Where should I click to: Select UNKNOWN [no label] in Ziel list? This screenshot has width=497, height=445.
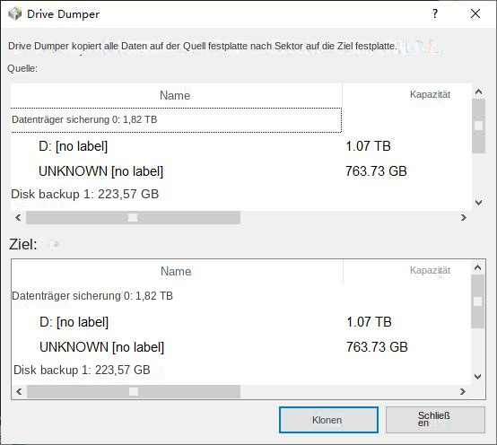101,347
